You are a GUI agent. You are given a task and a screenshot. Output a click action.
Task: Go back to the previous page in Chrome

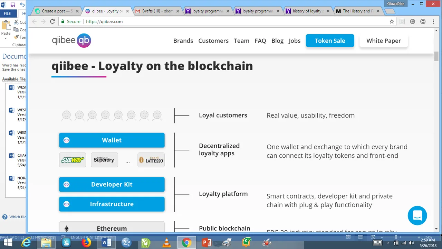click(x=34, y=21)
